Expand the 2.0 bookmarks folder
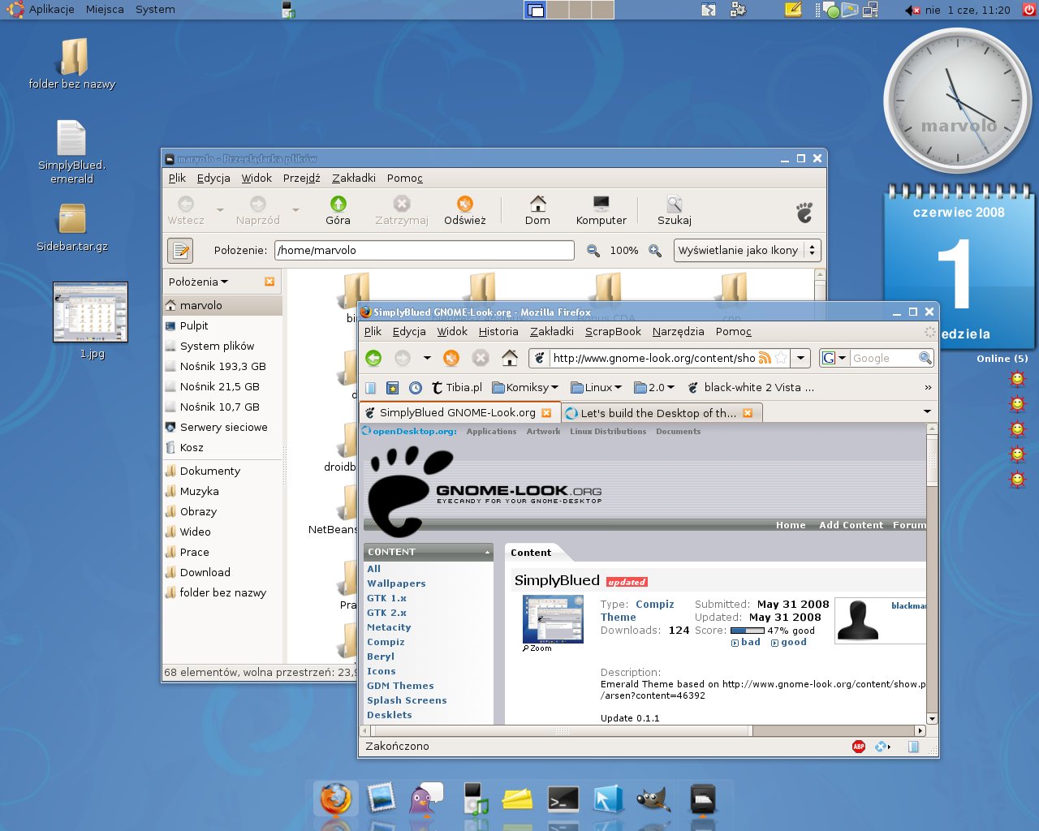Screen dimensions: 1039x831 point(654,388)
